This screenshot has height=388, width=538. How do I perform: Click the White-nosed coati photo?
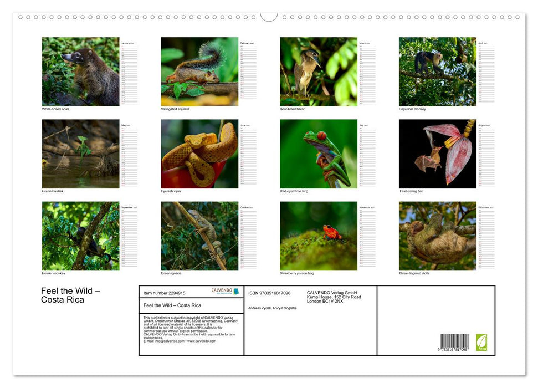click(x=81, y=72)
